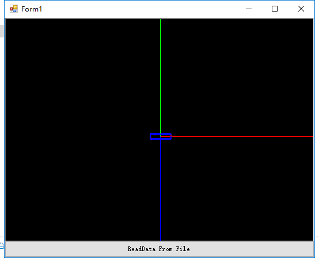Click the top edge of the blue rectangle
This screenshot has height=262, width=319.
pyautogui.click(x=161, y=134)
